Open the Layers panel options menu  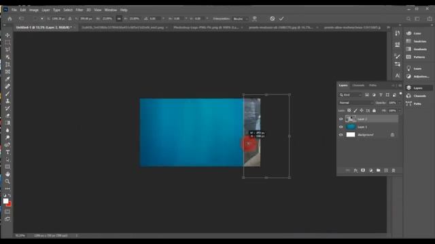[400, 85]
